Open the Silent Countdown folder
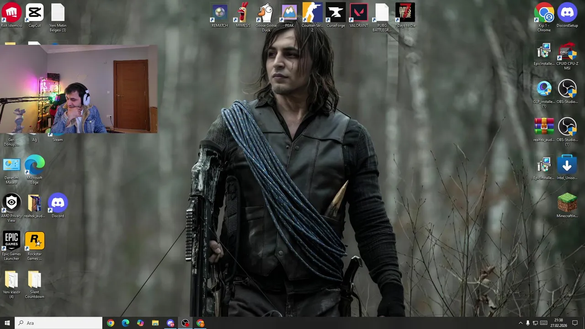The height and width of the screenshot is (329, 585). 35,285
